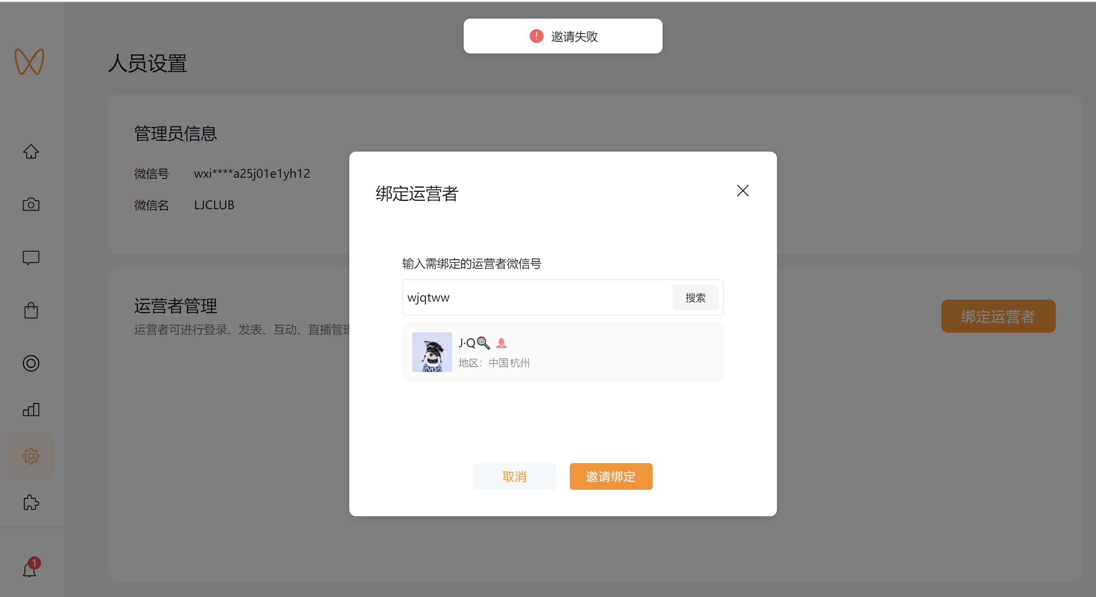Screen dimensions: 1096x597
Task: Click the 搜索 search button
Action: pyautogui.click(x=695, y=297)
